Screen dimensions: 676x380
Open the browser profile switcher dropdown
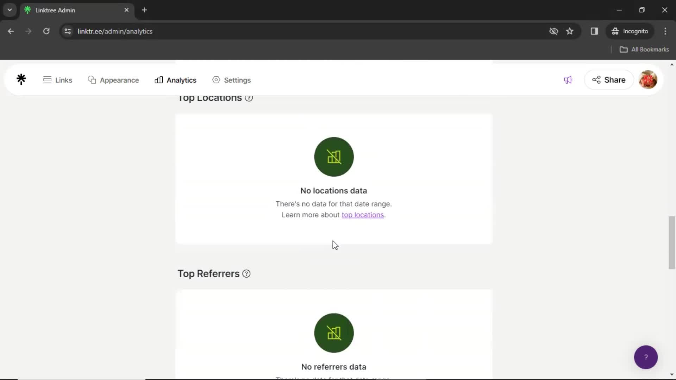(630, 31)
